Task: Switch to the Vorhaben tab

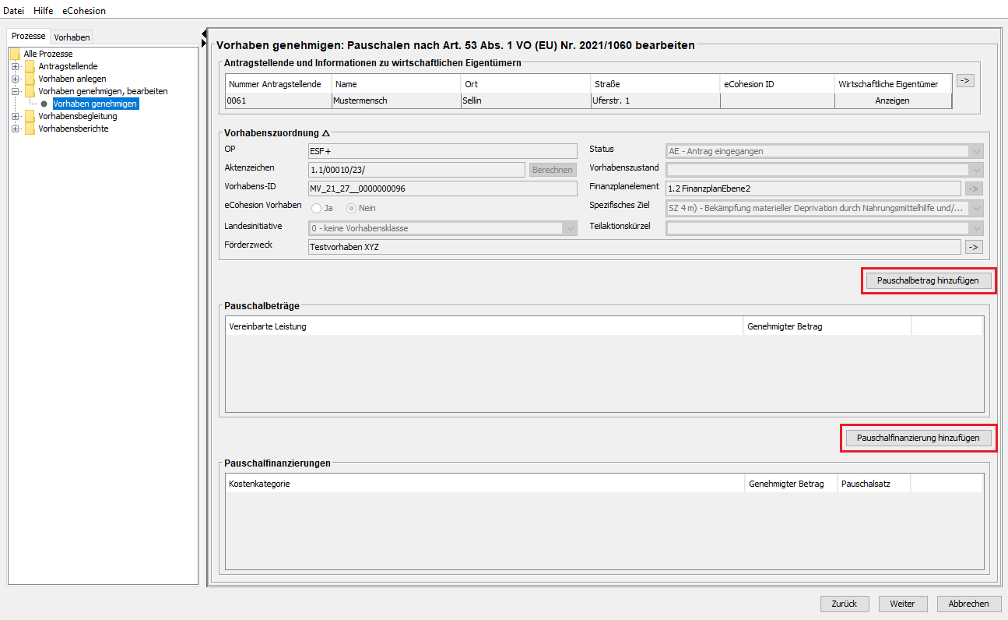Action: coord(72,37)
